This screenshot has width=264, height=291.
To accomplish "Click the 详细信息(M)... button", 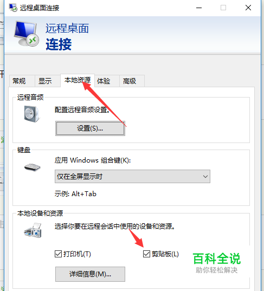I will tap(90, 274).
